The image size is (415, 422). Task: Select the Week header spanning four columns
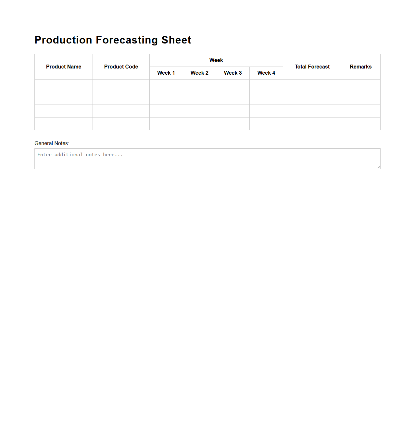216,60
